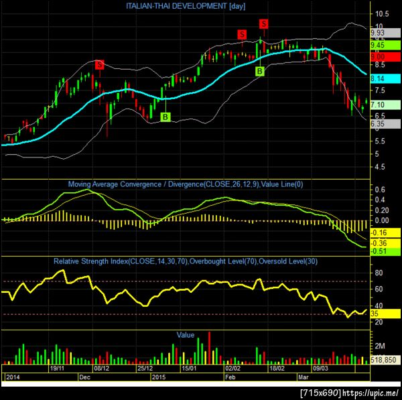Select the 0.6 MACD axis label

point(380,190)
